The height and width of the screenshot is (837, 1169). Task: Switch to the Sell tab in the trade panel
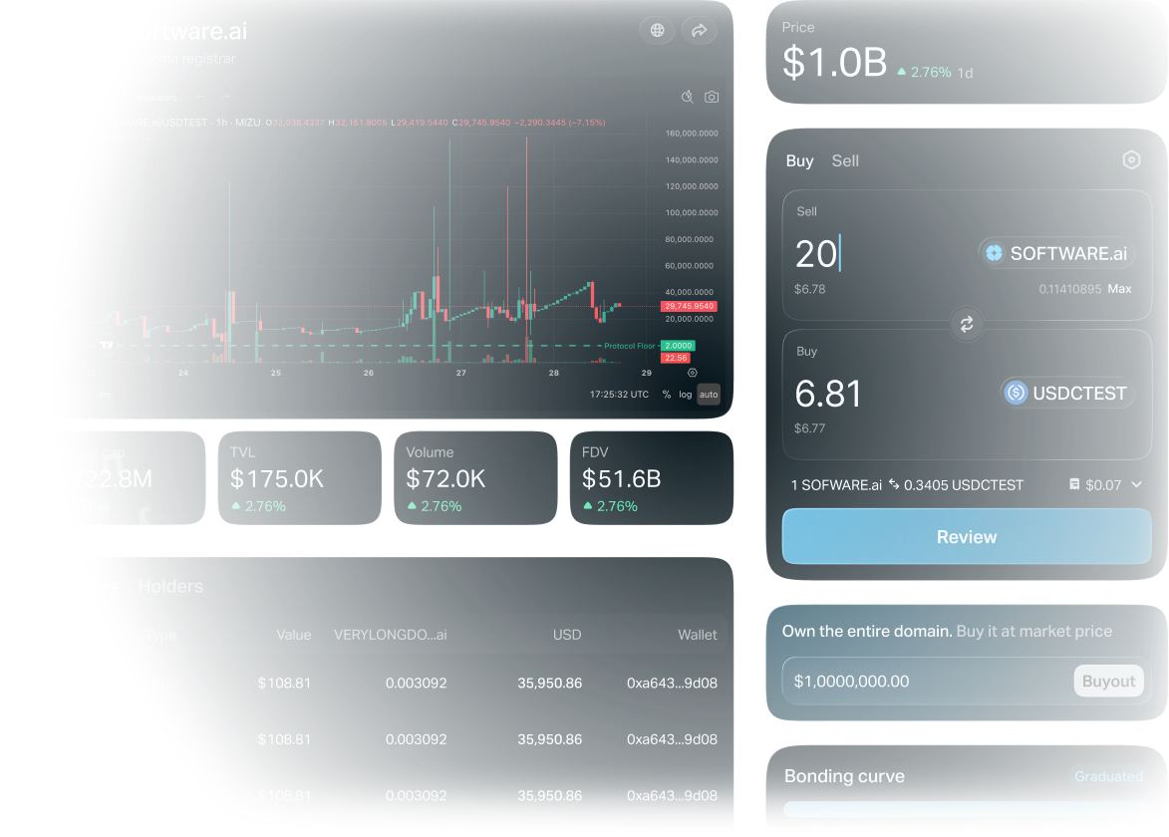(845, 160)
